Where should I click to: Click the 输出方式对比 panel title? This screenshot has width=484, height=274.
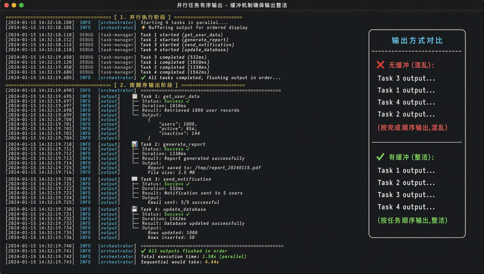click(x=417, y=41)
